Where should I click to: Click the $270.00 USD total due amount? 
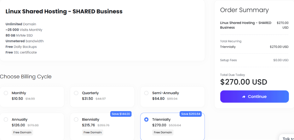(x=244, y=82)
